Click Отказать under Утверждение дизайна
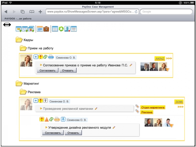The image size is (196, 147). (73, 133)
